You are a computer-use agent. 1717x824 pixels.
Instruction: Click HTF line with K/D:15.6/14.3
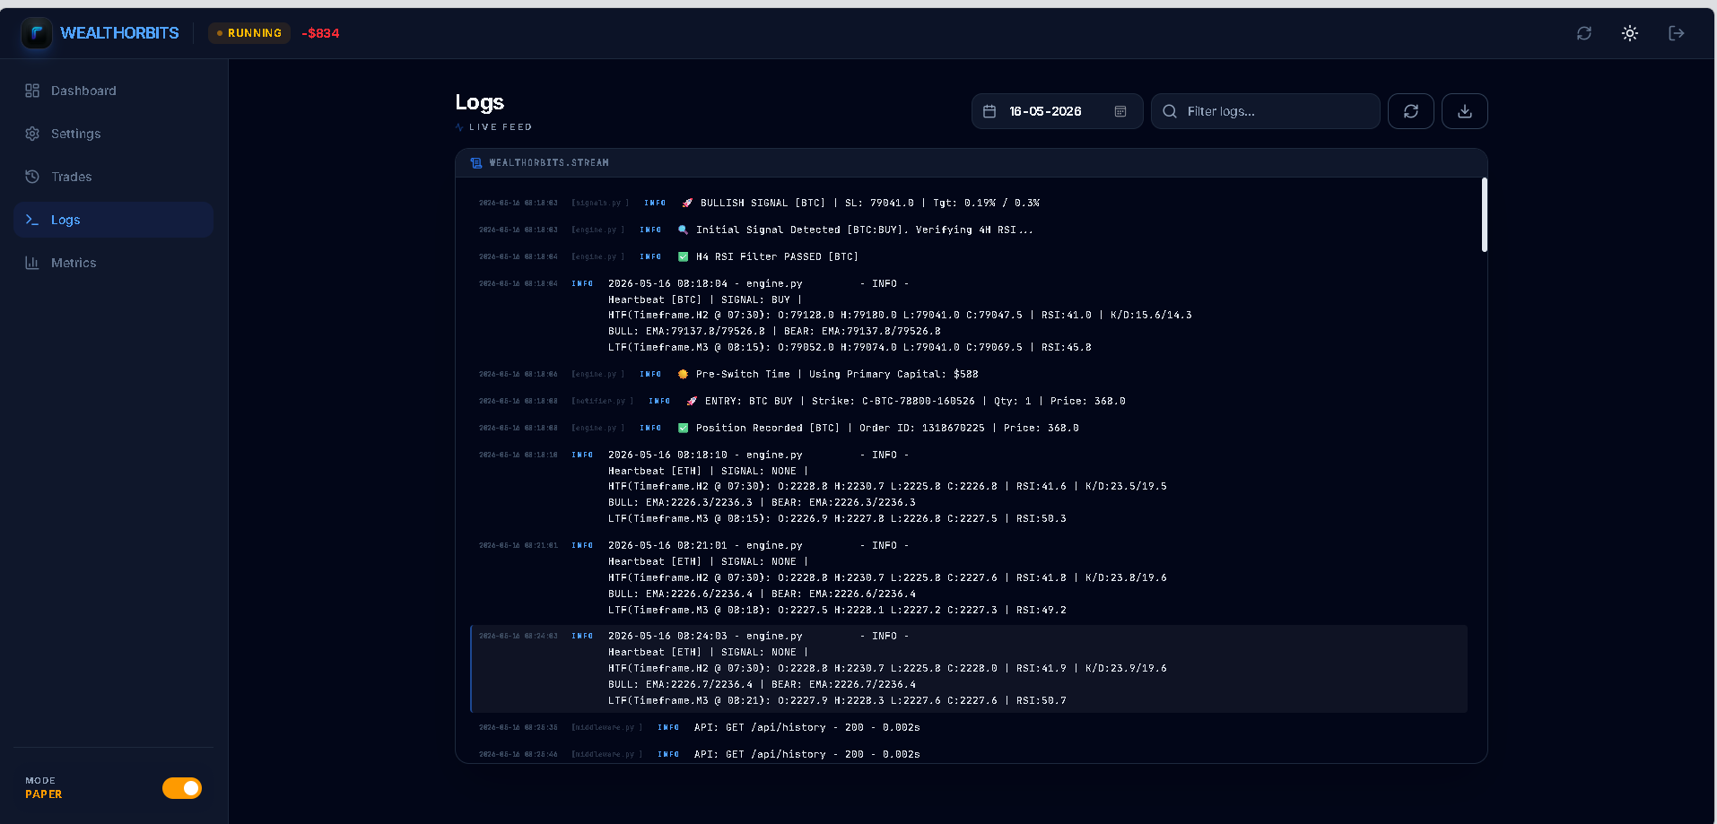point(900,315)
